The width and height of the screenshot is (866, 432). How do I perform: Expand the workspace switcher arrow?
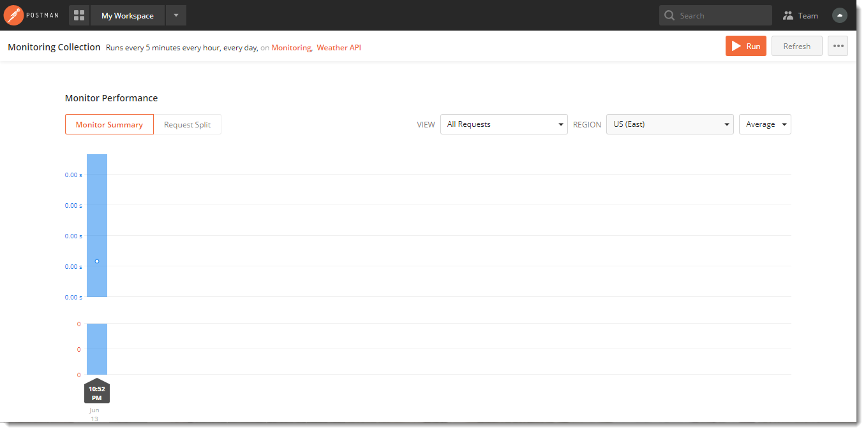click(176, 15)
